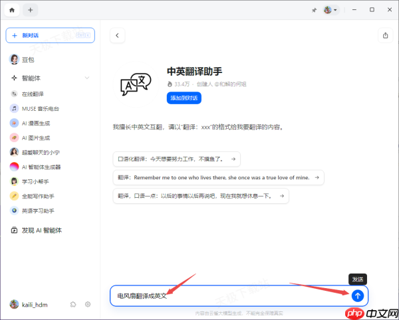This screenshot has height=320, width=399.
Task: Select the 口语化翻译 suggestion prompt
Action: coord(177,159)
